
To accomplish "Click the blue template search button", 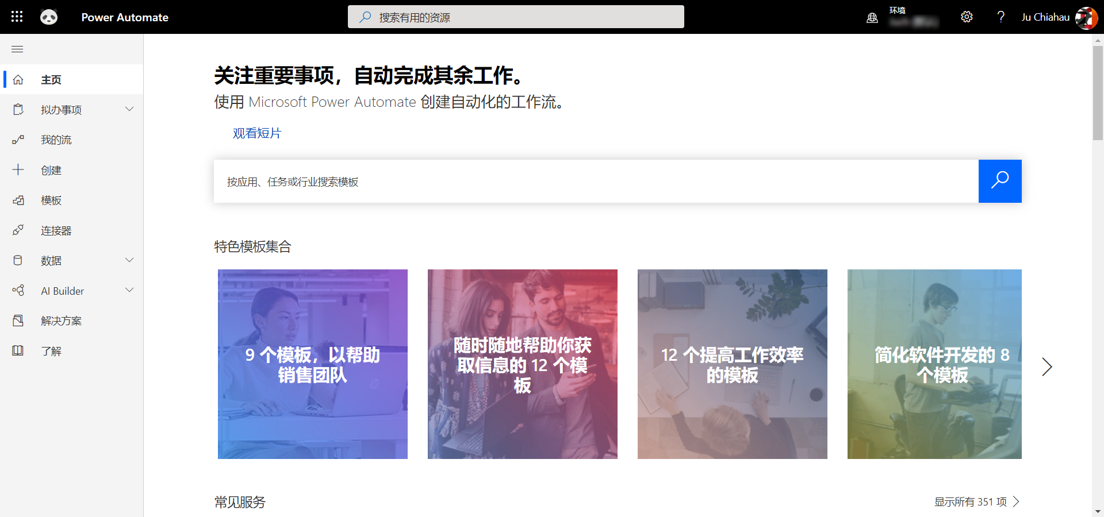I will (999, 181).
